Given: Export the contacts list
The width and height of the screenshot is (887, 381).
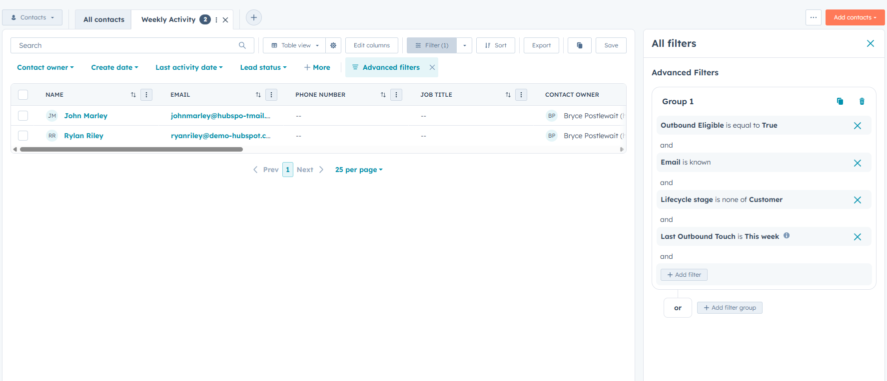Looking at the screenshot, I should (541, 45).
